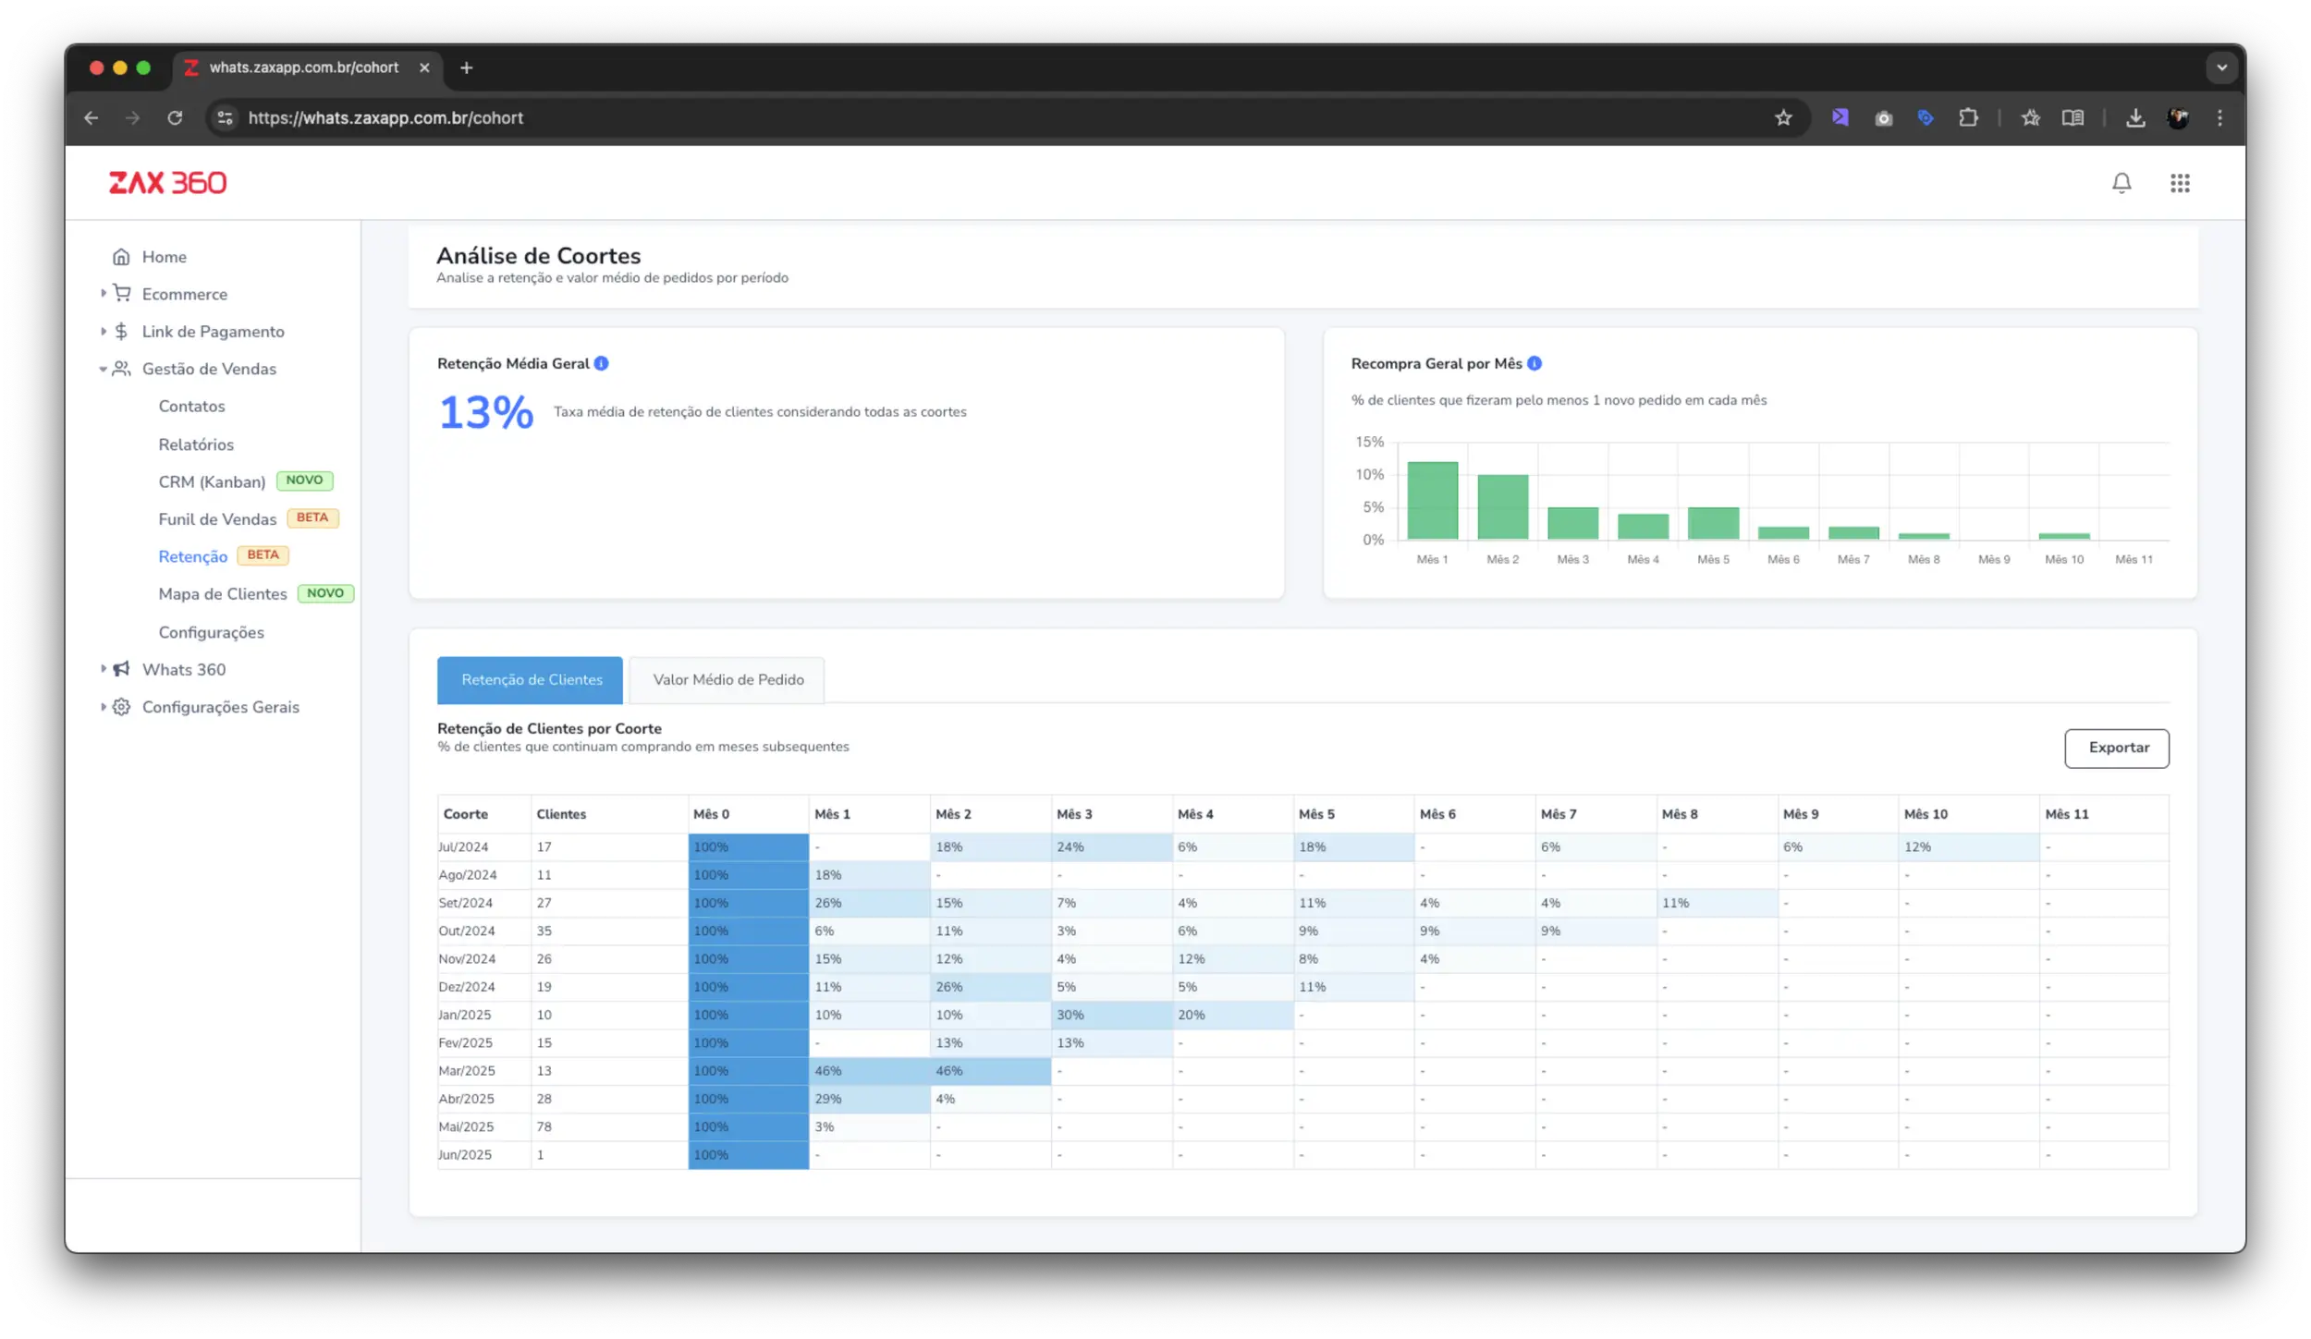
Task: Select the Retenção de Clientes tab
Action: (531, 679)
